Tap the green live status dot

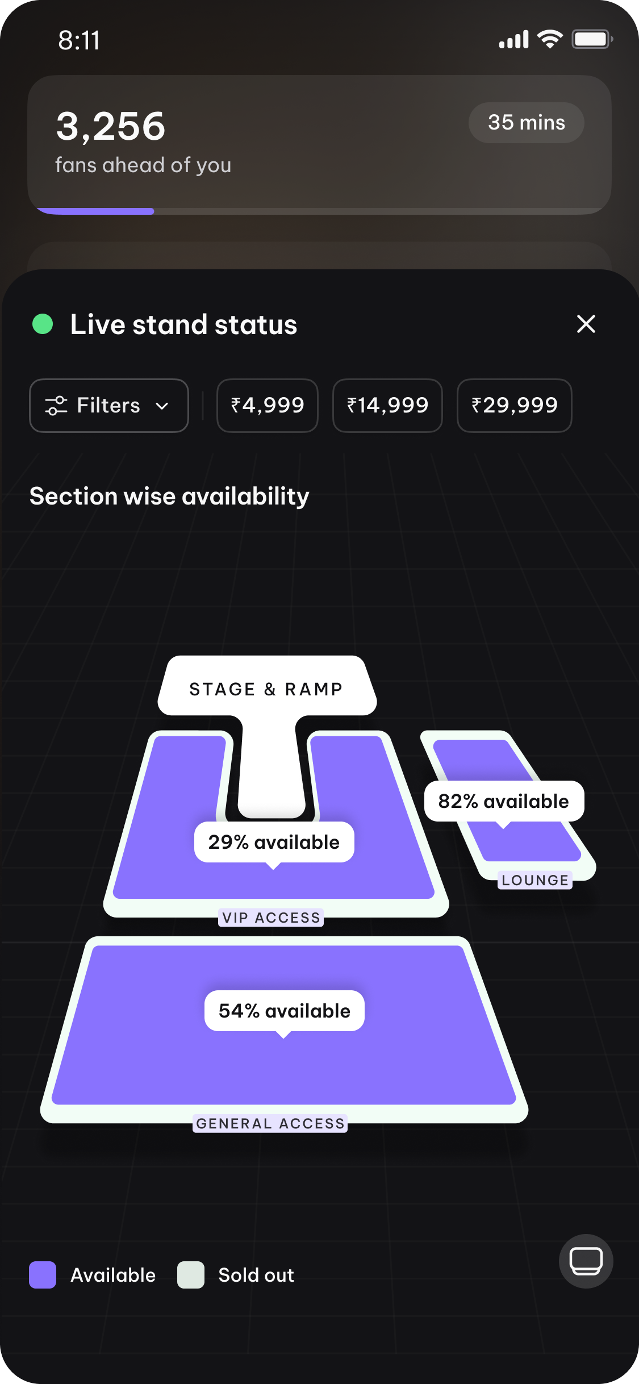point(43,324)
